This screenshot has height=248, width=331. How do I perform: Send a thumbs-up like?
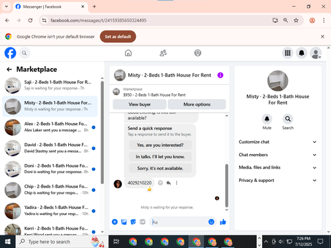[223, 222]
